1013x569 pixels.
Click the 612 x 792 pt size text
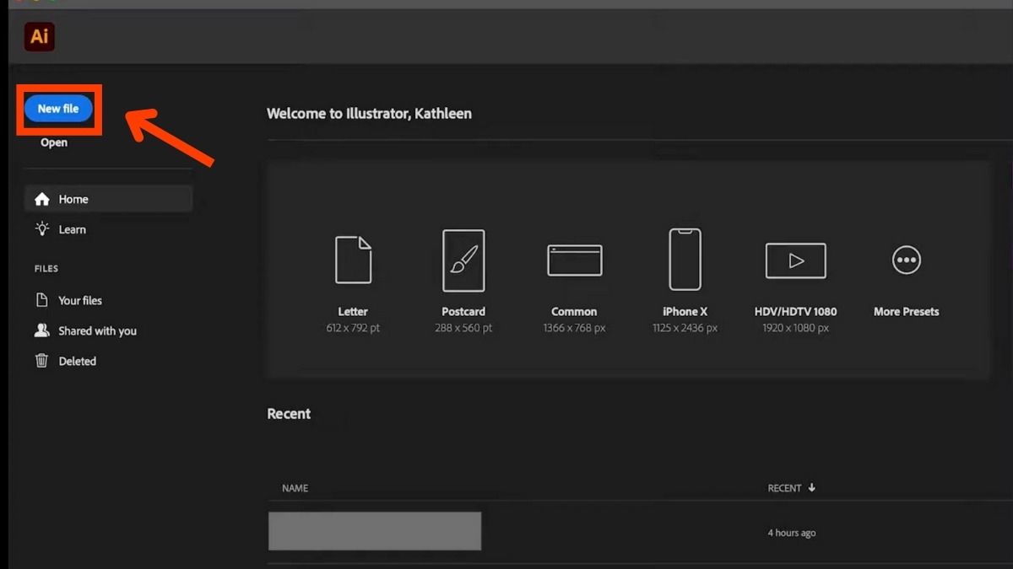coord(353,328)
